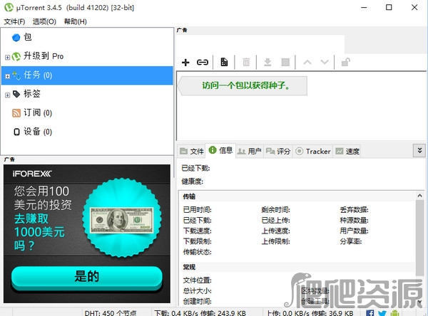Click the info panel vertical scrollbar thumb
This screenshot has height=316, width=428.
[x=420, y=238]
